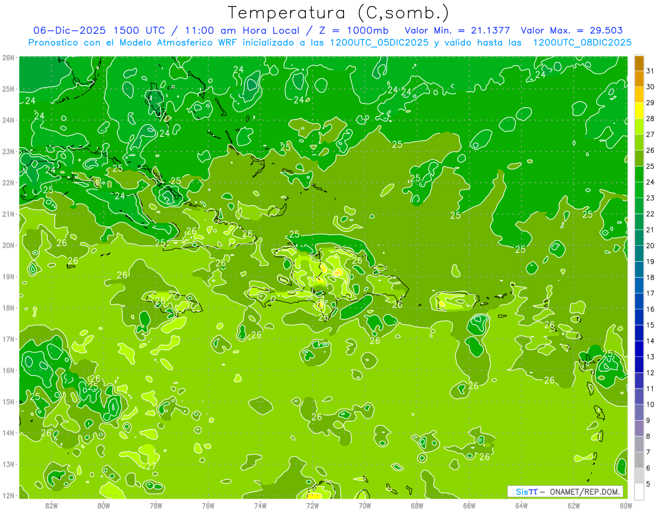Click the 10 value on the color scale
This screenshot has height=513, width=665.
[650, 405]
